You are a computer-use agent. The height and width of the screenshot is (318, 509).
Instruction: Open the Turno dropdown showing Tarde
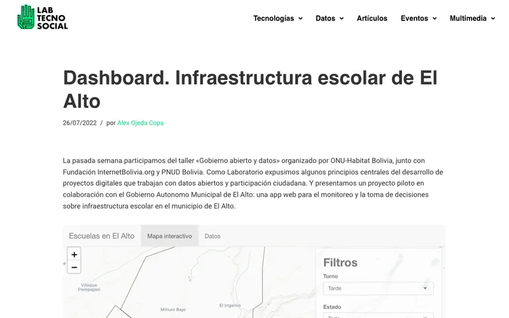(x=378, y=289)
